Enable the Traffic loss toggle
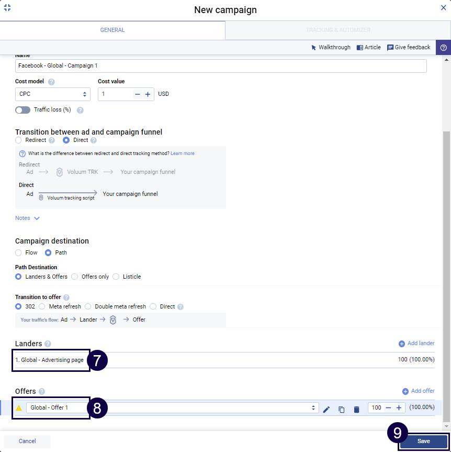 (x=23, y=110)
